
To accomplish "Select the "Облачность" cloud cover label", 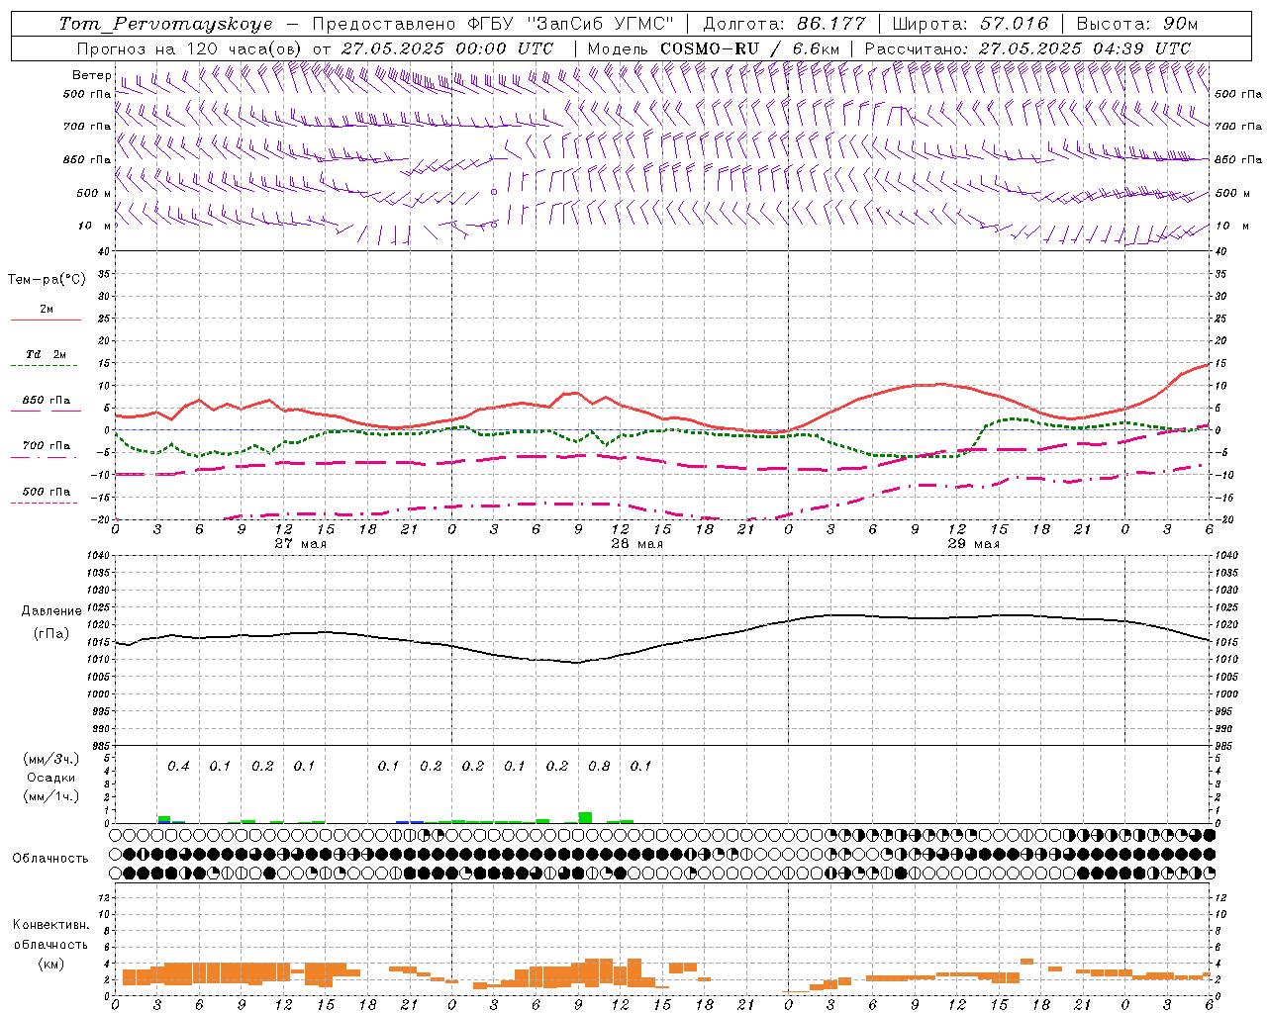I will 50,859.
